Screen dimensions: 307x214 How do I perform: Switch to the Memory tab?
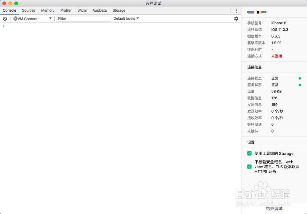click(x=48, y=10)
